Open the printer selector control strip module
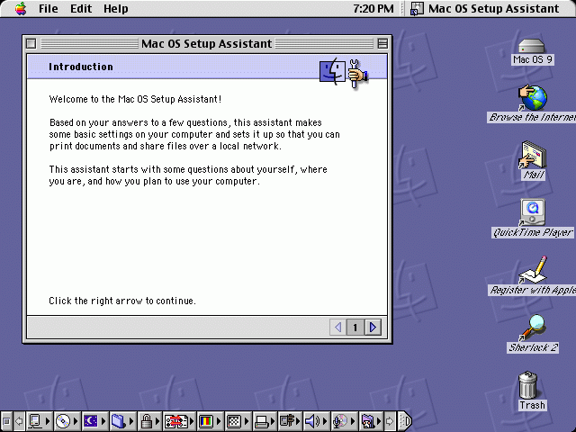The width and height of the screenshot is (576, 432). tap(261, 420)
